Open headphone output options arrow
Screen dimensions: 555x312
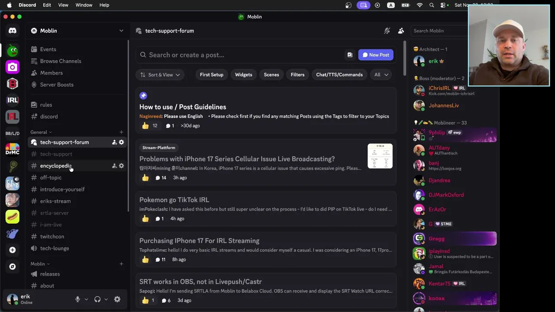click(x=106, y=299)
